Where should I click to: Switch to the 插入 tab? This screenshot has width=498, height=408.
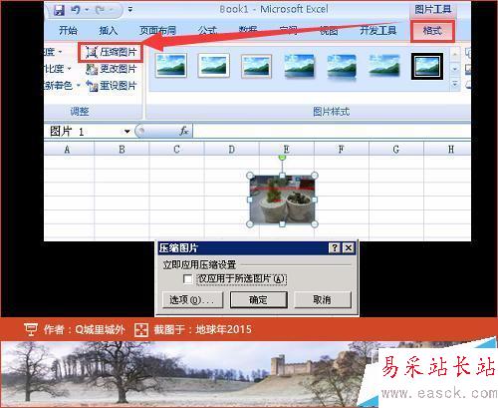point(109,31)
